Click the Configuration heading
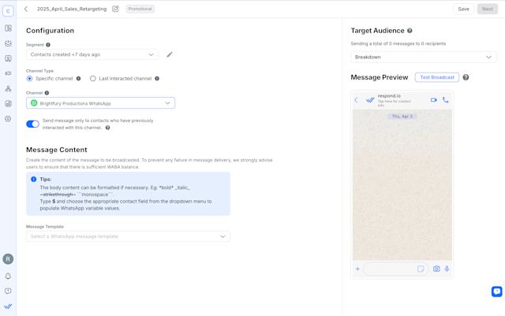The height and width of the screenshot is (316, 505). tap(50, 31)
